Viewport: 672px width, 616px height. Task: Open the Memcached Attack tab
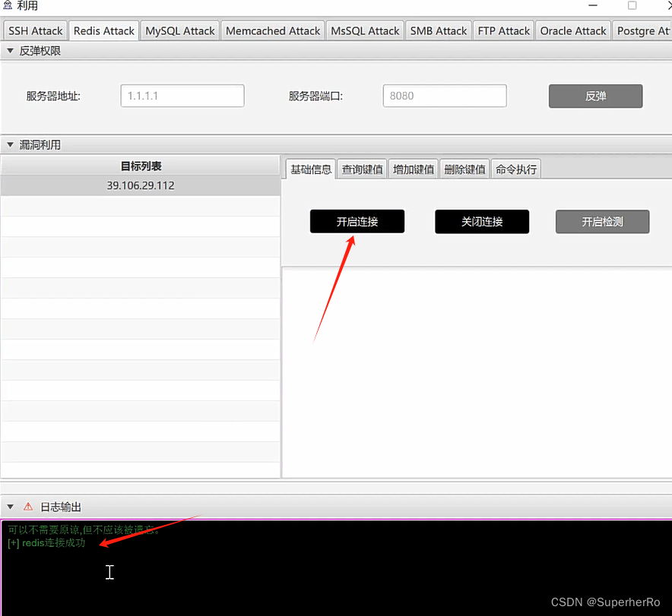click(x=273, y=31)
